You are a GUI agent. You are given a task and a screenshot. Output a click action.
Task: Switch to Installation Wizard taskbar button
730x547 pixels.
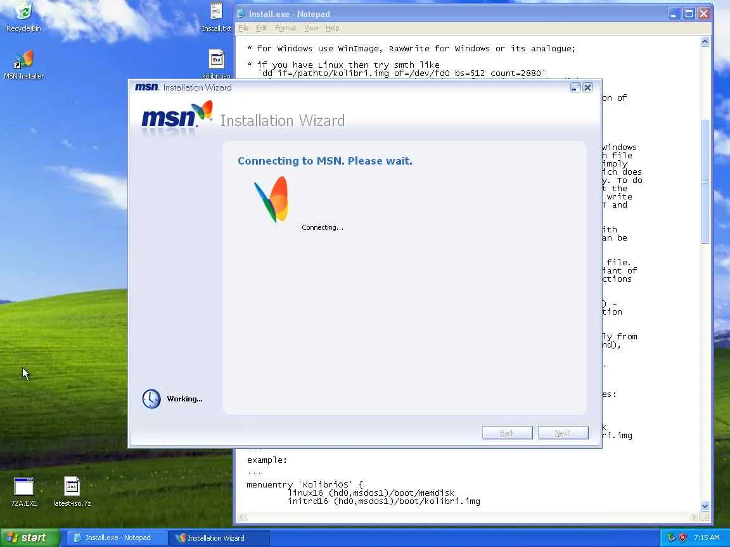[x=218, y=538]
